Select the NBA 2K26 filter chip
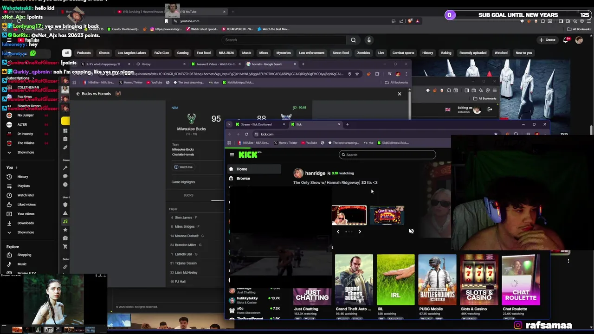The width and height of the screenshot is (594, 334). click(x=226, y=53)
